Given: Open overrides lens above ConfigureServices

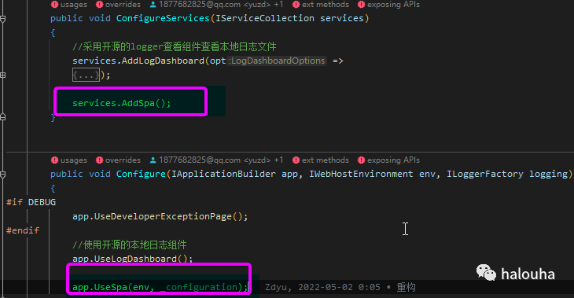Looking at the screenshot, I should pyautogui.click(x=118, y=5).
